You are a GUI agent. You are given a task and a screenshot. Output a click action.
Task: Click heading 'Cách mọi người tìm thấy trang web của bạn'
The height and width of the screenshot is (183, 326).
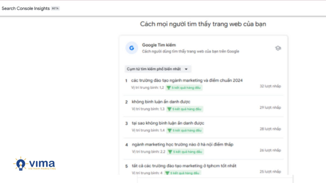203,24
